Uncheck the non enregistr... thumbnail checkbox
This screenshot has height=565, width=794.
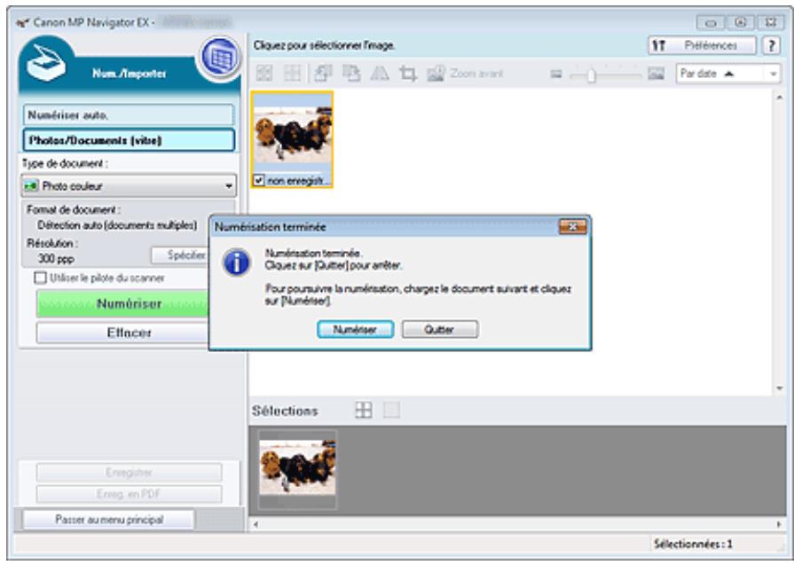pyautogui.click(x=259, y=180)
